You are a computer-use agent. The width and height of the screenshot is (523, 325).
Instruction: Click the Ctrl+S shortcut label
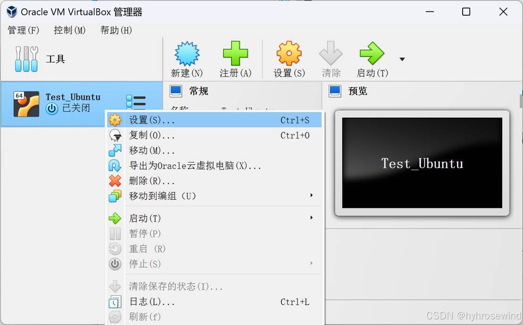point(295,120)
